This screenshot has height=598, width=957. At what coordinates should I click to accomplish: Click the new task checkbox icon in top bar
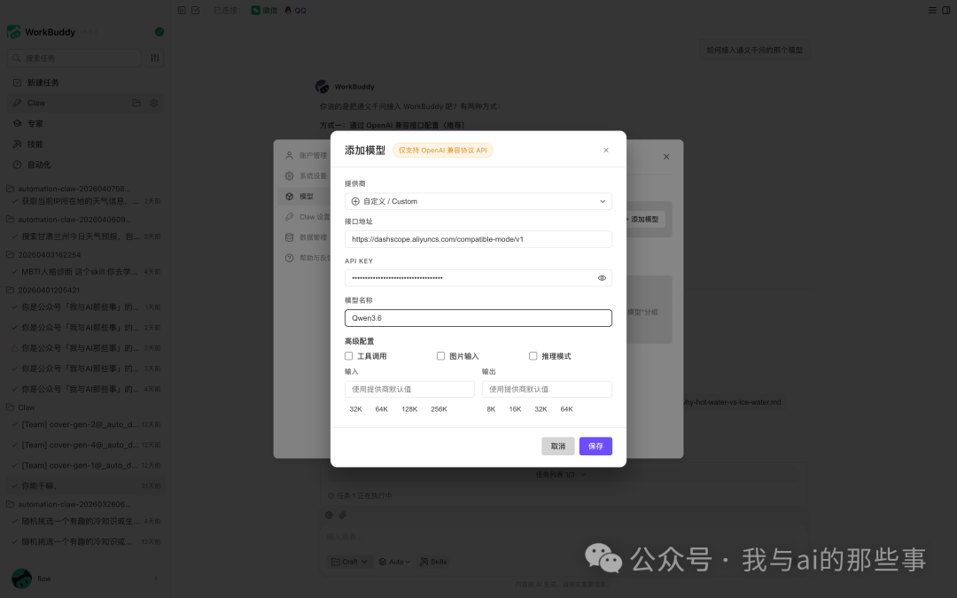[x=195, y=10]
